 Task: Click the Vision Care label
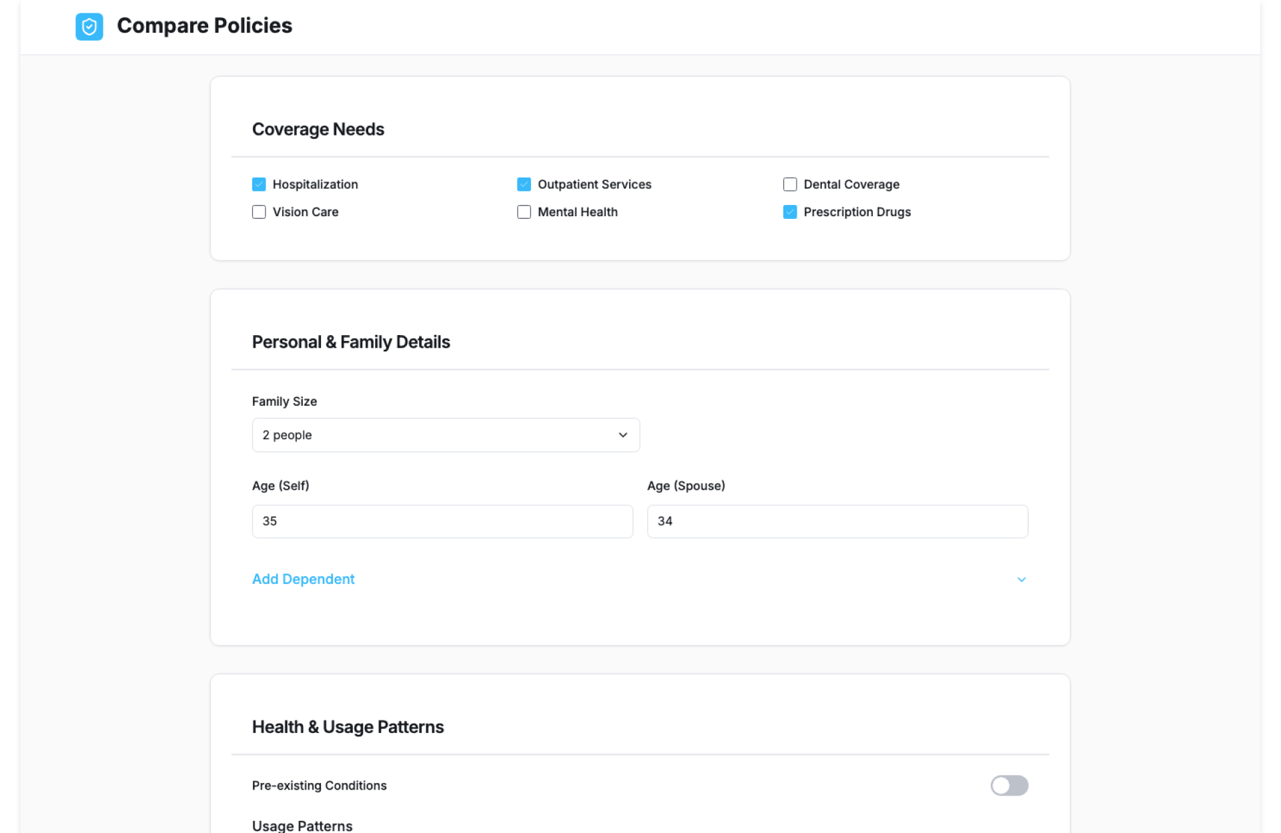[305, 212]
